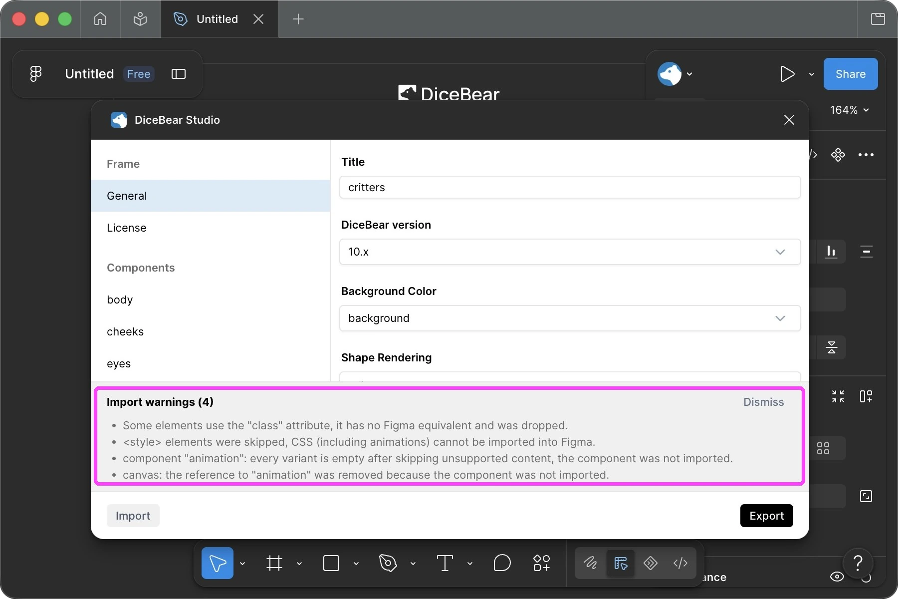This screenshot has width=898, height=599.
Task: Switch to Dev Mode code toggle
Action: [x=680, y=563]
